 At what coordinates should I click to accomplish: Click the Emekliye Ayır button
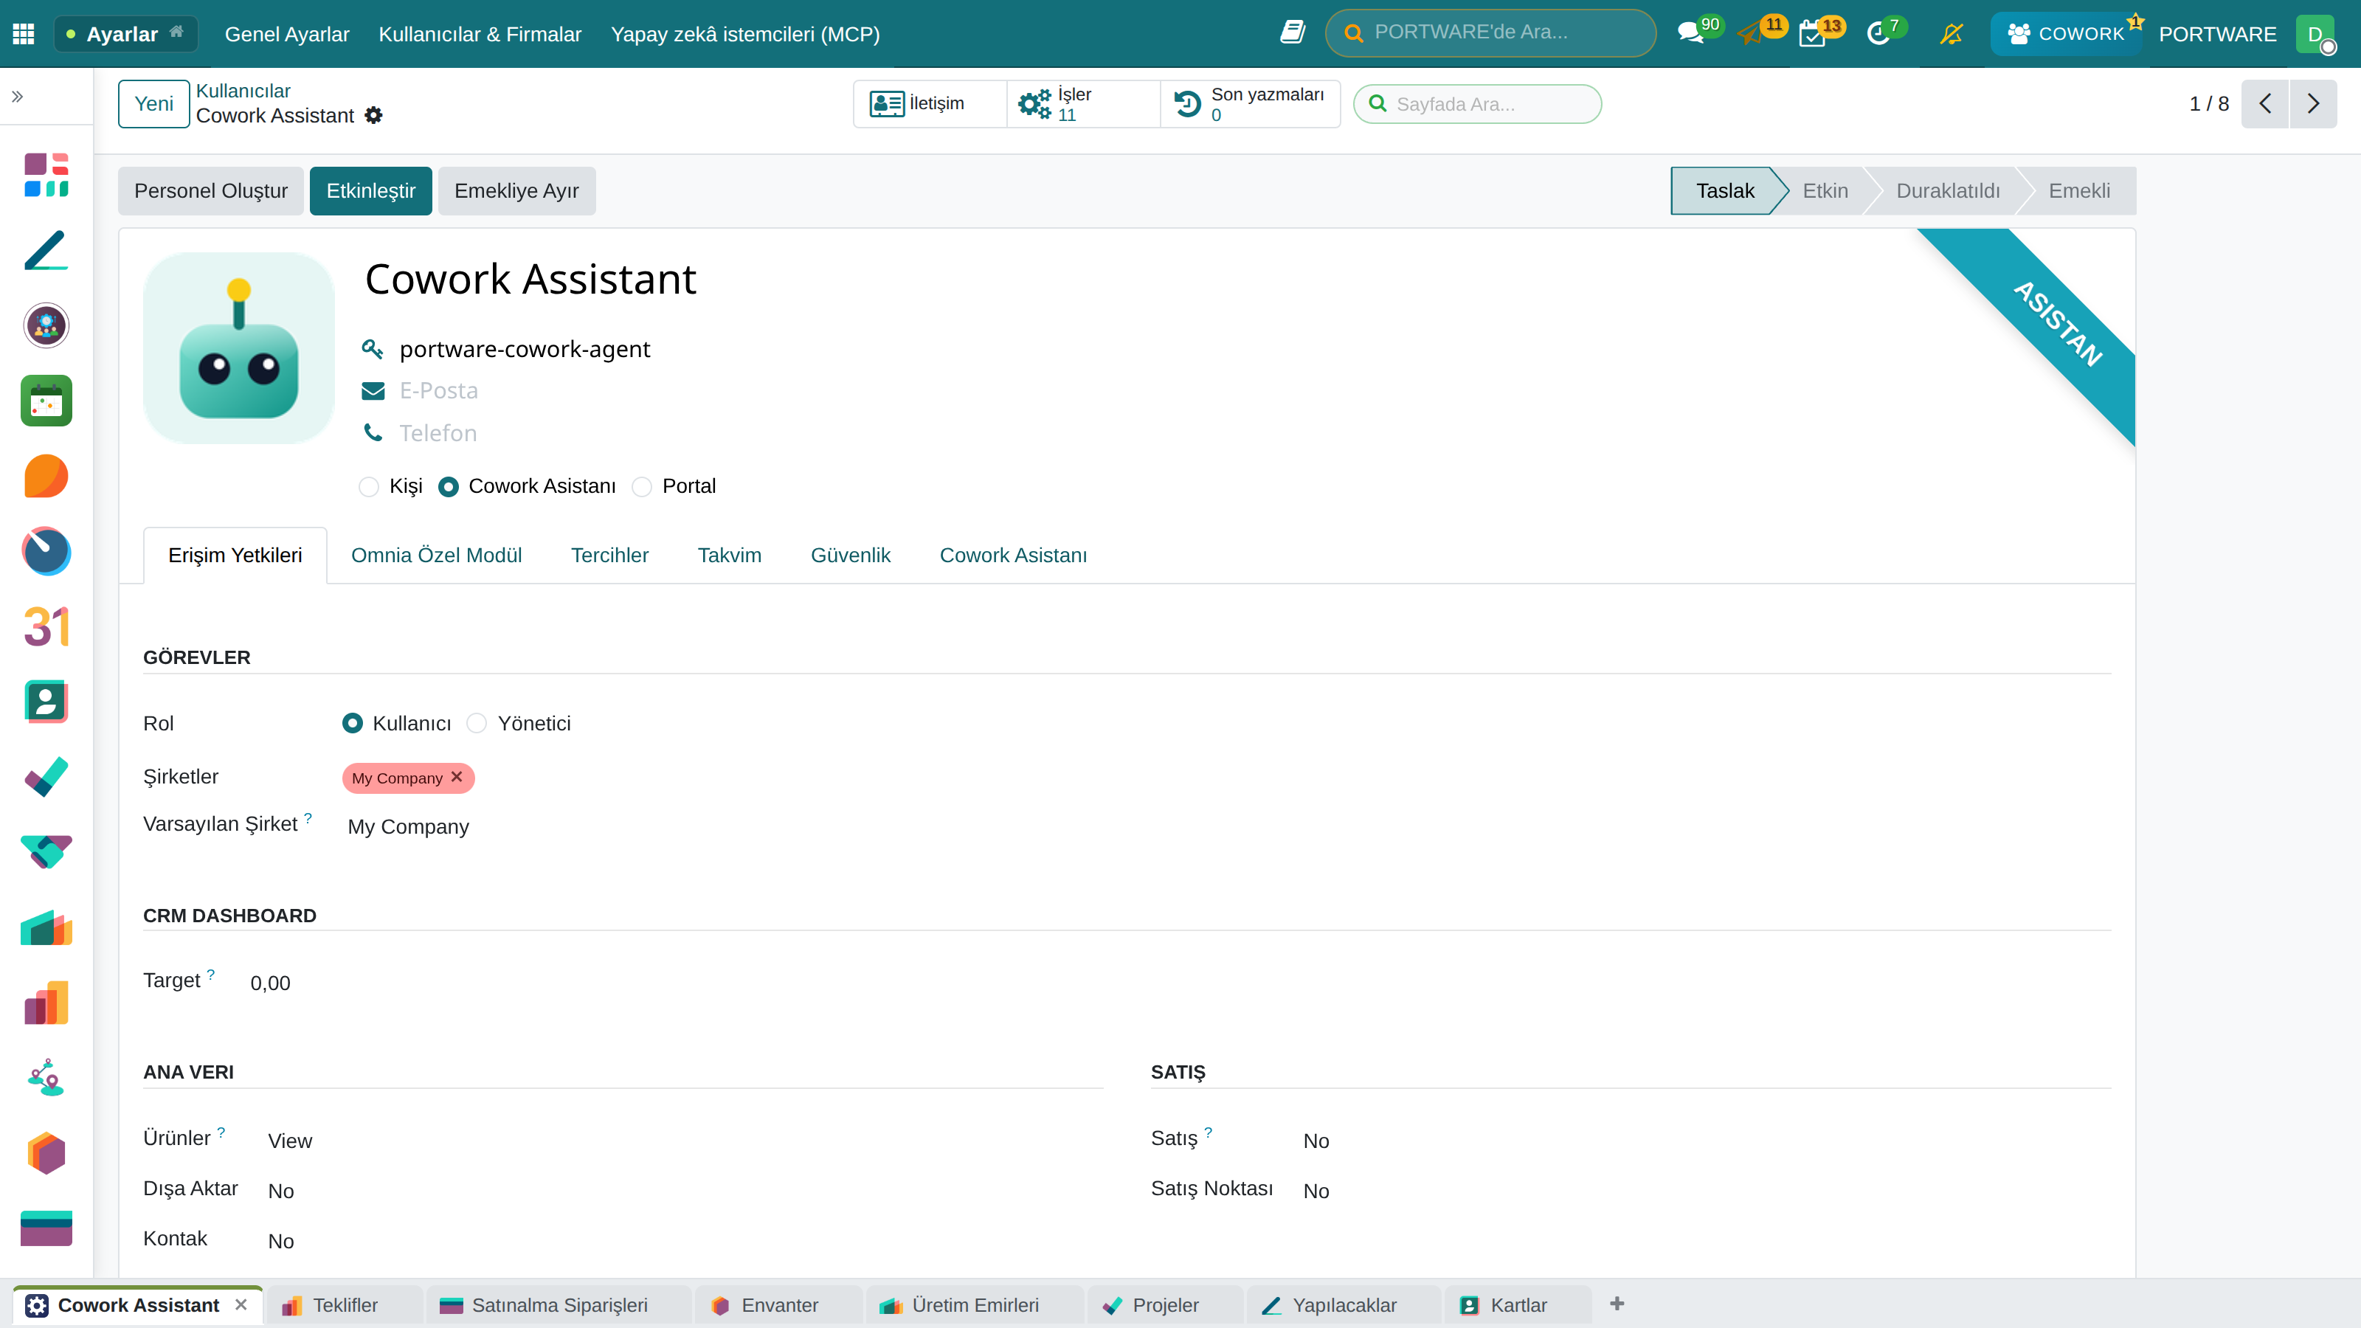click(x=517, y=190)
